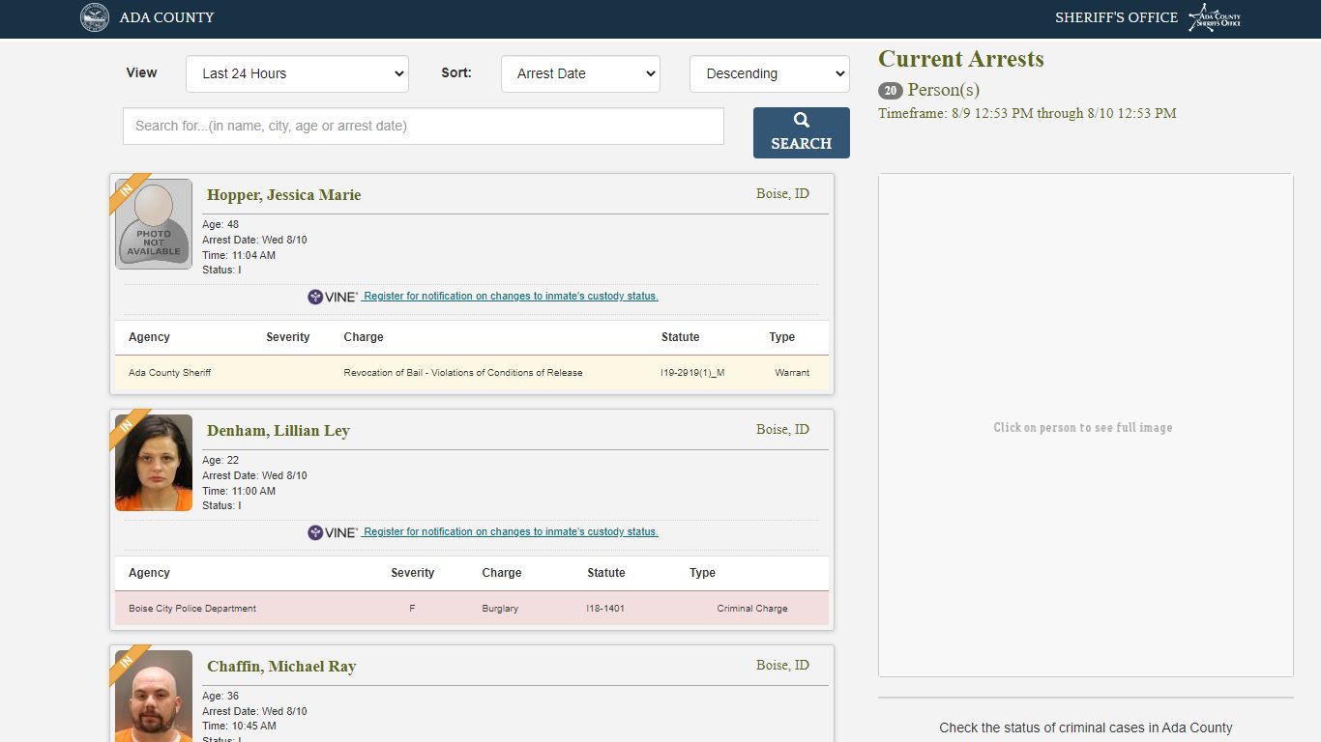The width and height of the screenshot is (1321, 742).
Task: Click Jessica Hopper's placeholder photo thumbnail
Action: click(x=154, y=224)
